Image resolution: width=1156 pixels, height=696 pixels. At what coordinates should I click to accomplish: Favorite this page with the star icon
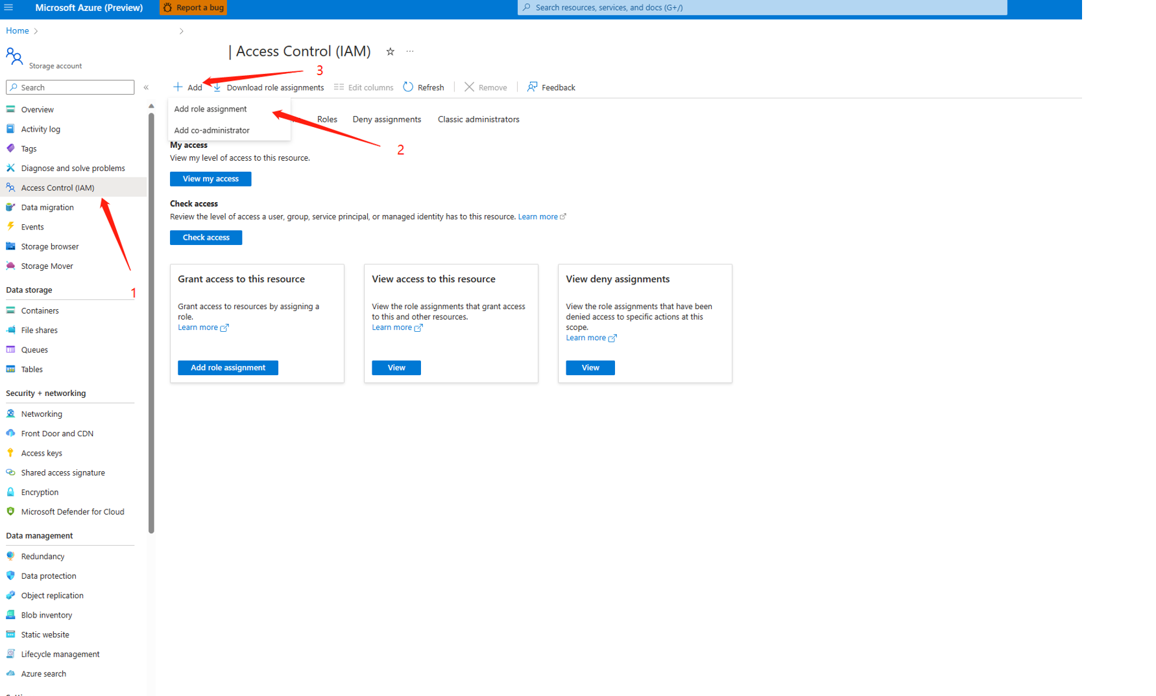coord(390,52)
